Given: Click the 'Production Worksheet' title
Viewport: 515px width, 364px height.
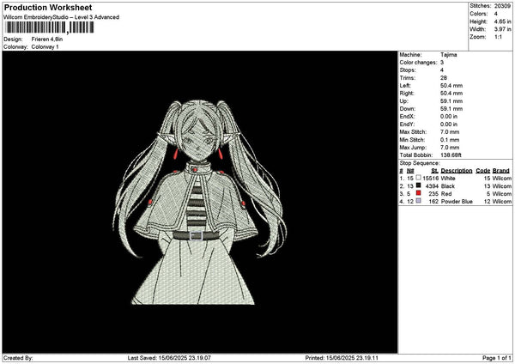Looking at the screenshot, I should click(48, 8).
